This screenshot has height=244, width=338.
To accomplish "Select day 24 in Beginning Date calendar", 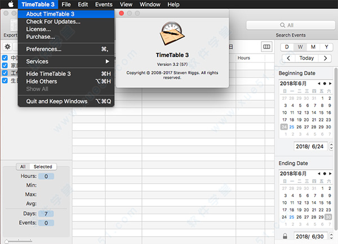I will [x=284, y=127].
